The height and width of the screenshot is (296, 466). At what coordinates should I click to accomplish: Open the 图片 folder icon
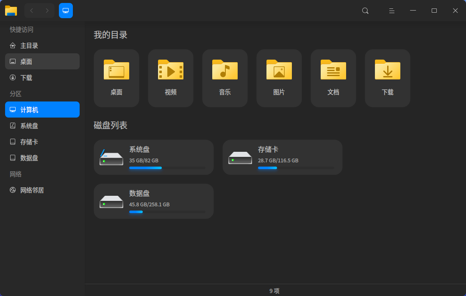point(279,70)
